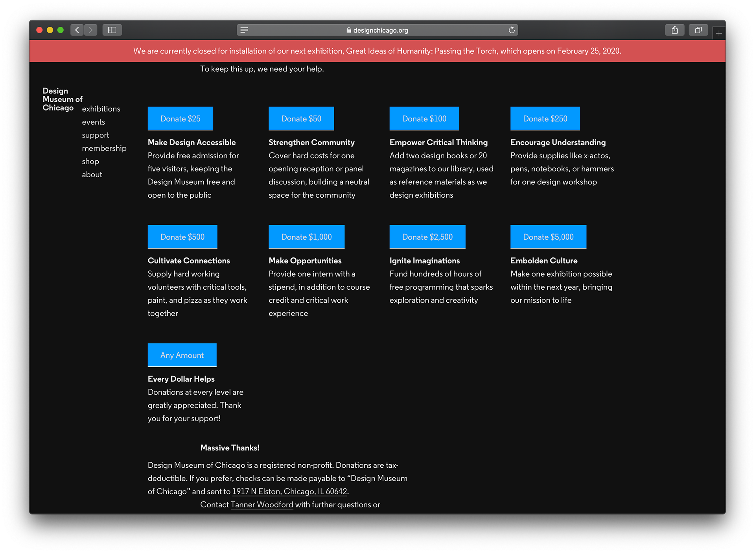Click the Cultivate Connections heading
The width and height of the screenshot is (755, 553).
pyautogui.click(x=189, y=261)
